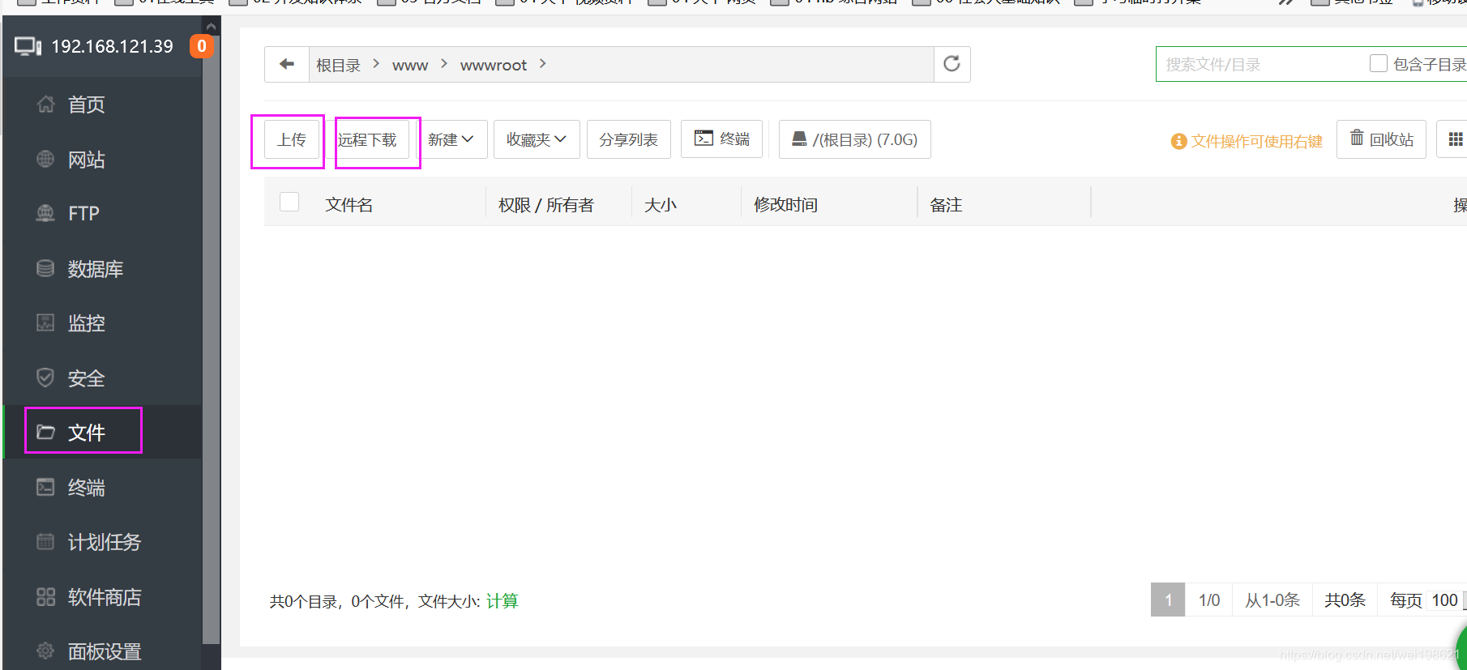The width and height of the screenshot is (1467, 670).
Task: Expand the 新建 dropdown
Action: 451,139
